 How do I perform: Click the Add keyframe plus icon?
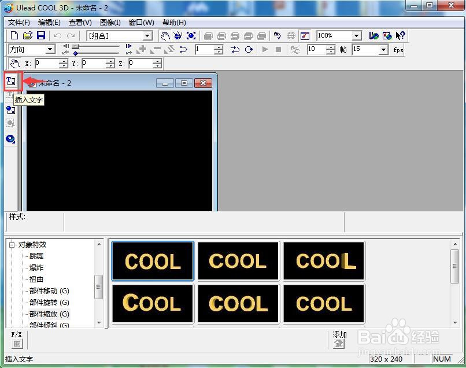(142, 49)
